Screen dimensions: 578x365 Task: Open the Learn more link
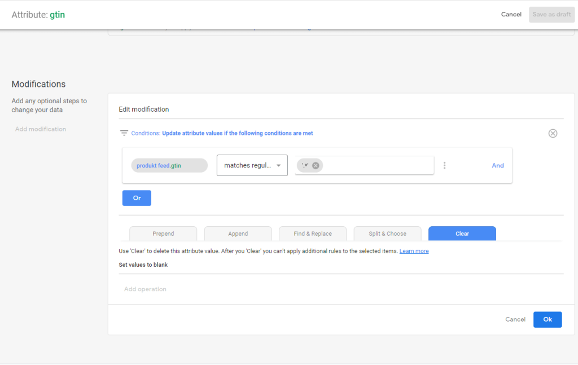click(x=414, y=251)
